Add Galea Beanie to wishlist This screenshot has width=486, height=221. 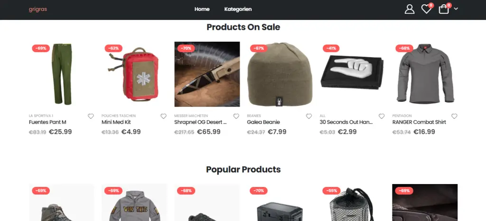(308, 116)
